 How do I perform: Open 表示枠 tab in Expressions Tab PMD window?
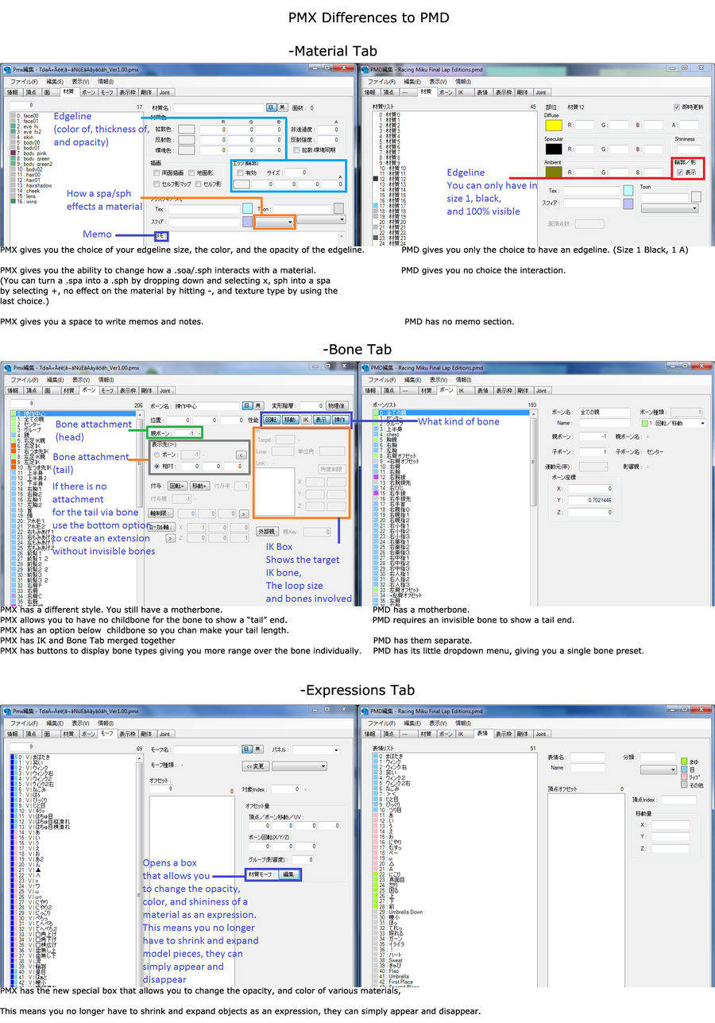coord(503,734)
